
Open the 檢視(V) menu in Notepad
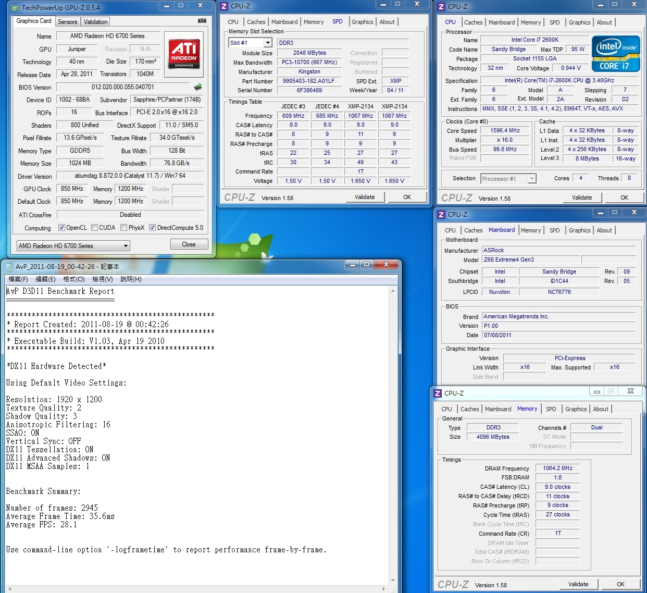[x=103, y=279]
